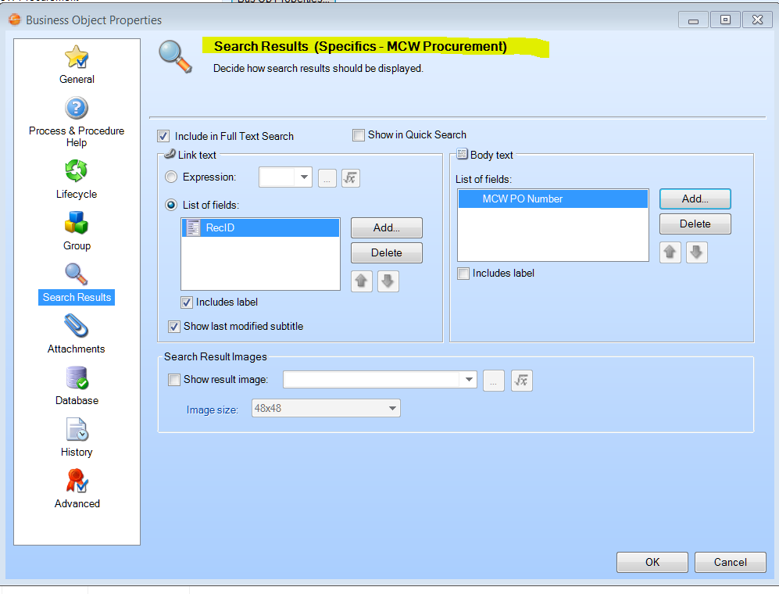
Task: Go to Attachments paperclip section
Action: [x=77, y=327]
